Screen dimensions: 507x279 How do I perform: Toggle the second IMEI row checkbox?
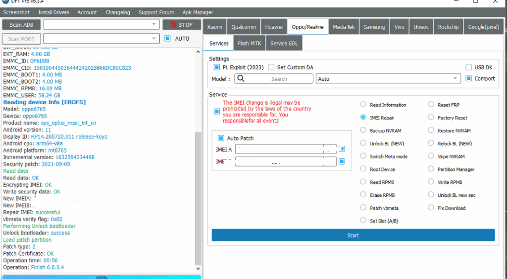click(342, 161)
